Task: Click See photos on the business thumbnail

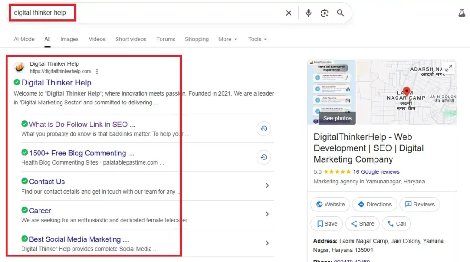Action: pyautogui.click(x=337, y=118)
